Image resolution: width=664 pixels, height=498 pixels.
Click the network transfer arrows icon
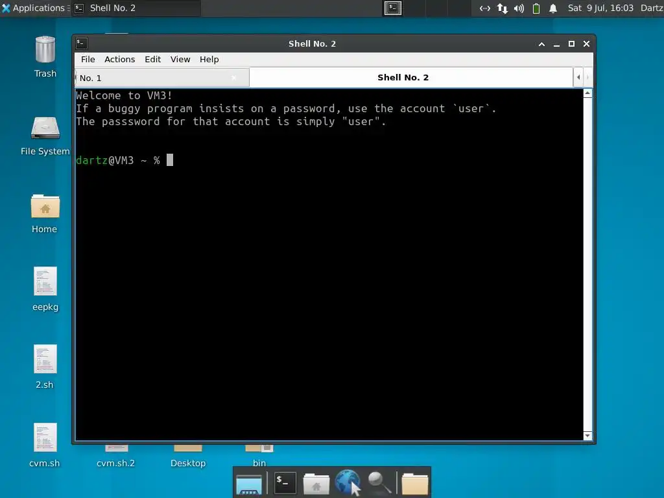click(503, 8)
